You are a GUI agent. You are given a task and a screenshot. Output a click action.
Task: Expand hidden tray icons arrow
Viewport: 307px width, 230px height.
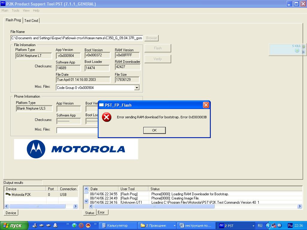(x=268, y=226)
